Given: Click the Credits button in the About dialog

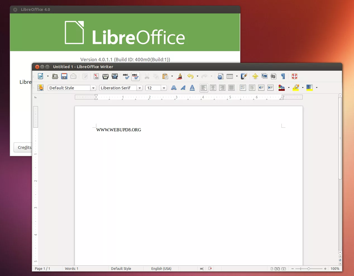Looking at the screenshot, I should (24, 147).
